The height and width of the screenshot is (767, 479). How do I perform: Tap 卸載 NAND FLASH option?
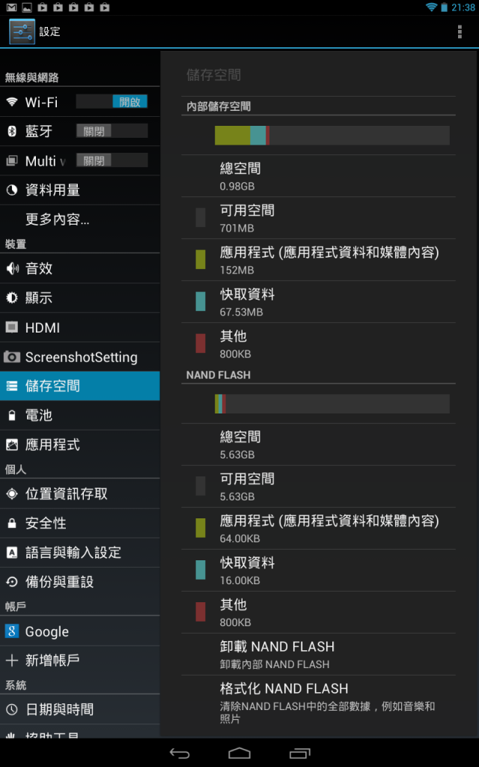point(318,655)
